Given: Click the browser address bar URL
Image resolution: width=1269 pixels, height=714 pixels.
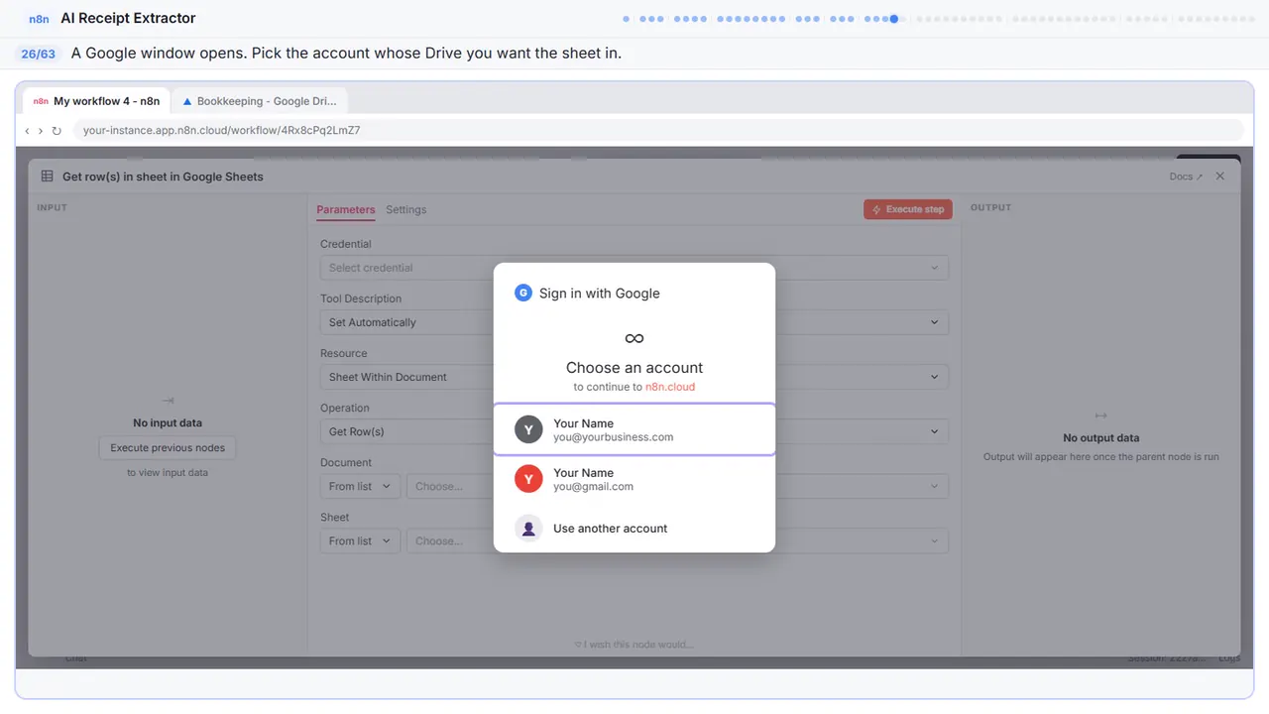Looking at the screenshot, I should tap(657, 130).
